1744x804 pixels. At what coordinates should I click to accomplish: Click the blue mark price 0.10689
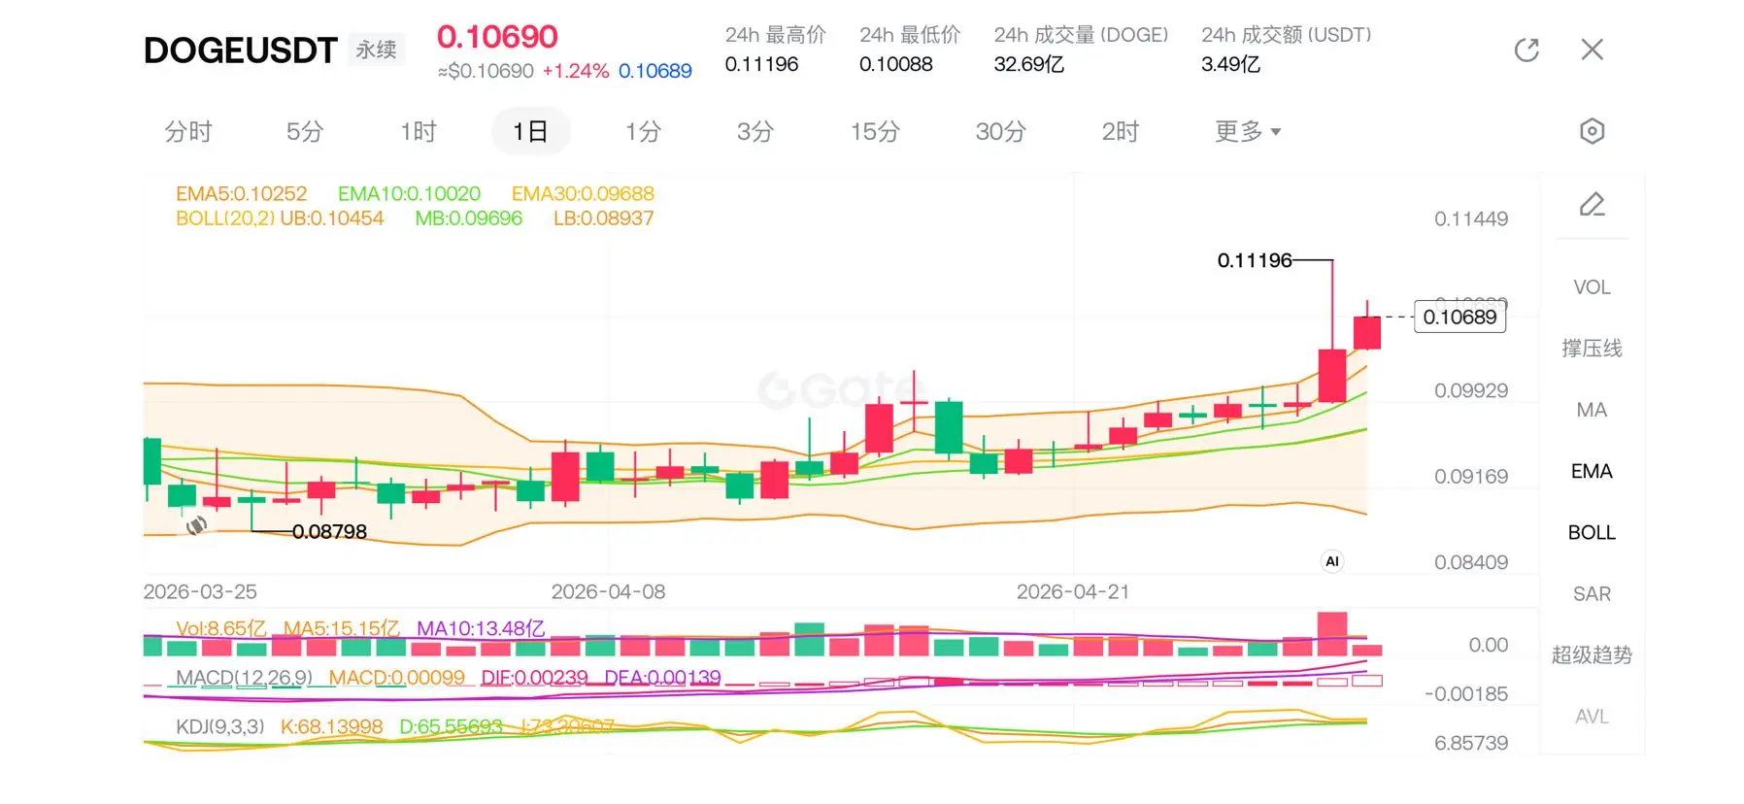coord(655,71)
